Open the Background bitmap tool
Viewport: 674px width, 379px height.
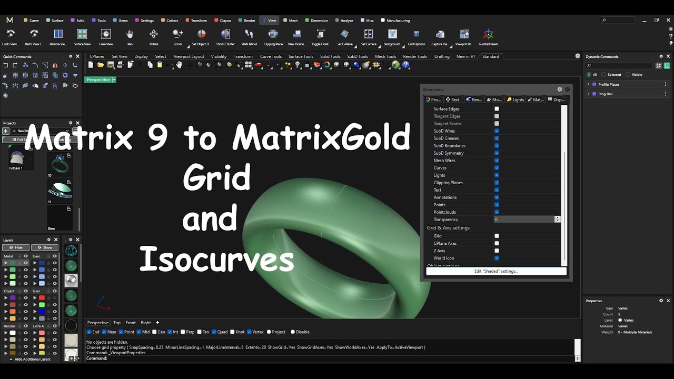392,34
